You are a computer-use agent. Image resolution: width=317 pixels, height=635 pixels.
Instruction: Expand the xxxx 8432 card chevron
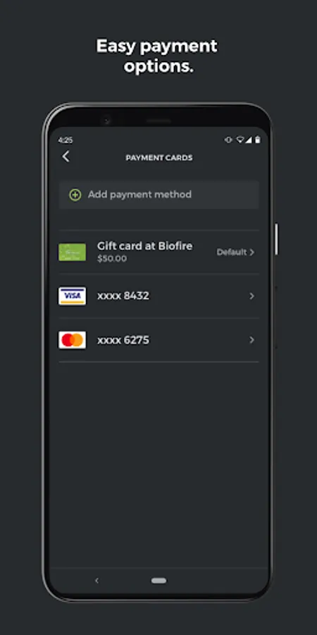pyautogui.click(x=252, y=296)
